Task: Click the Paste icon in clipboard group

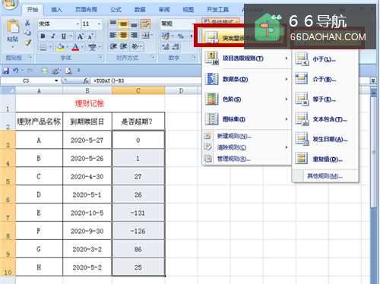Action: [13, 27]
